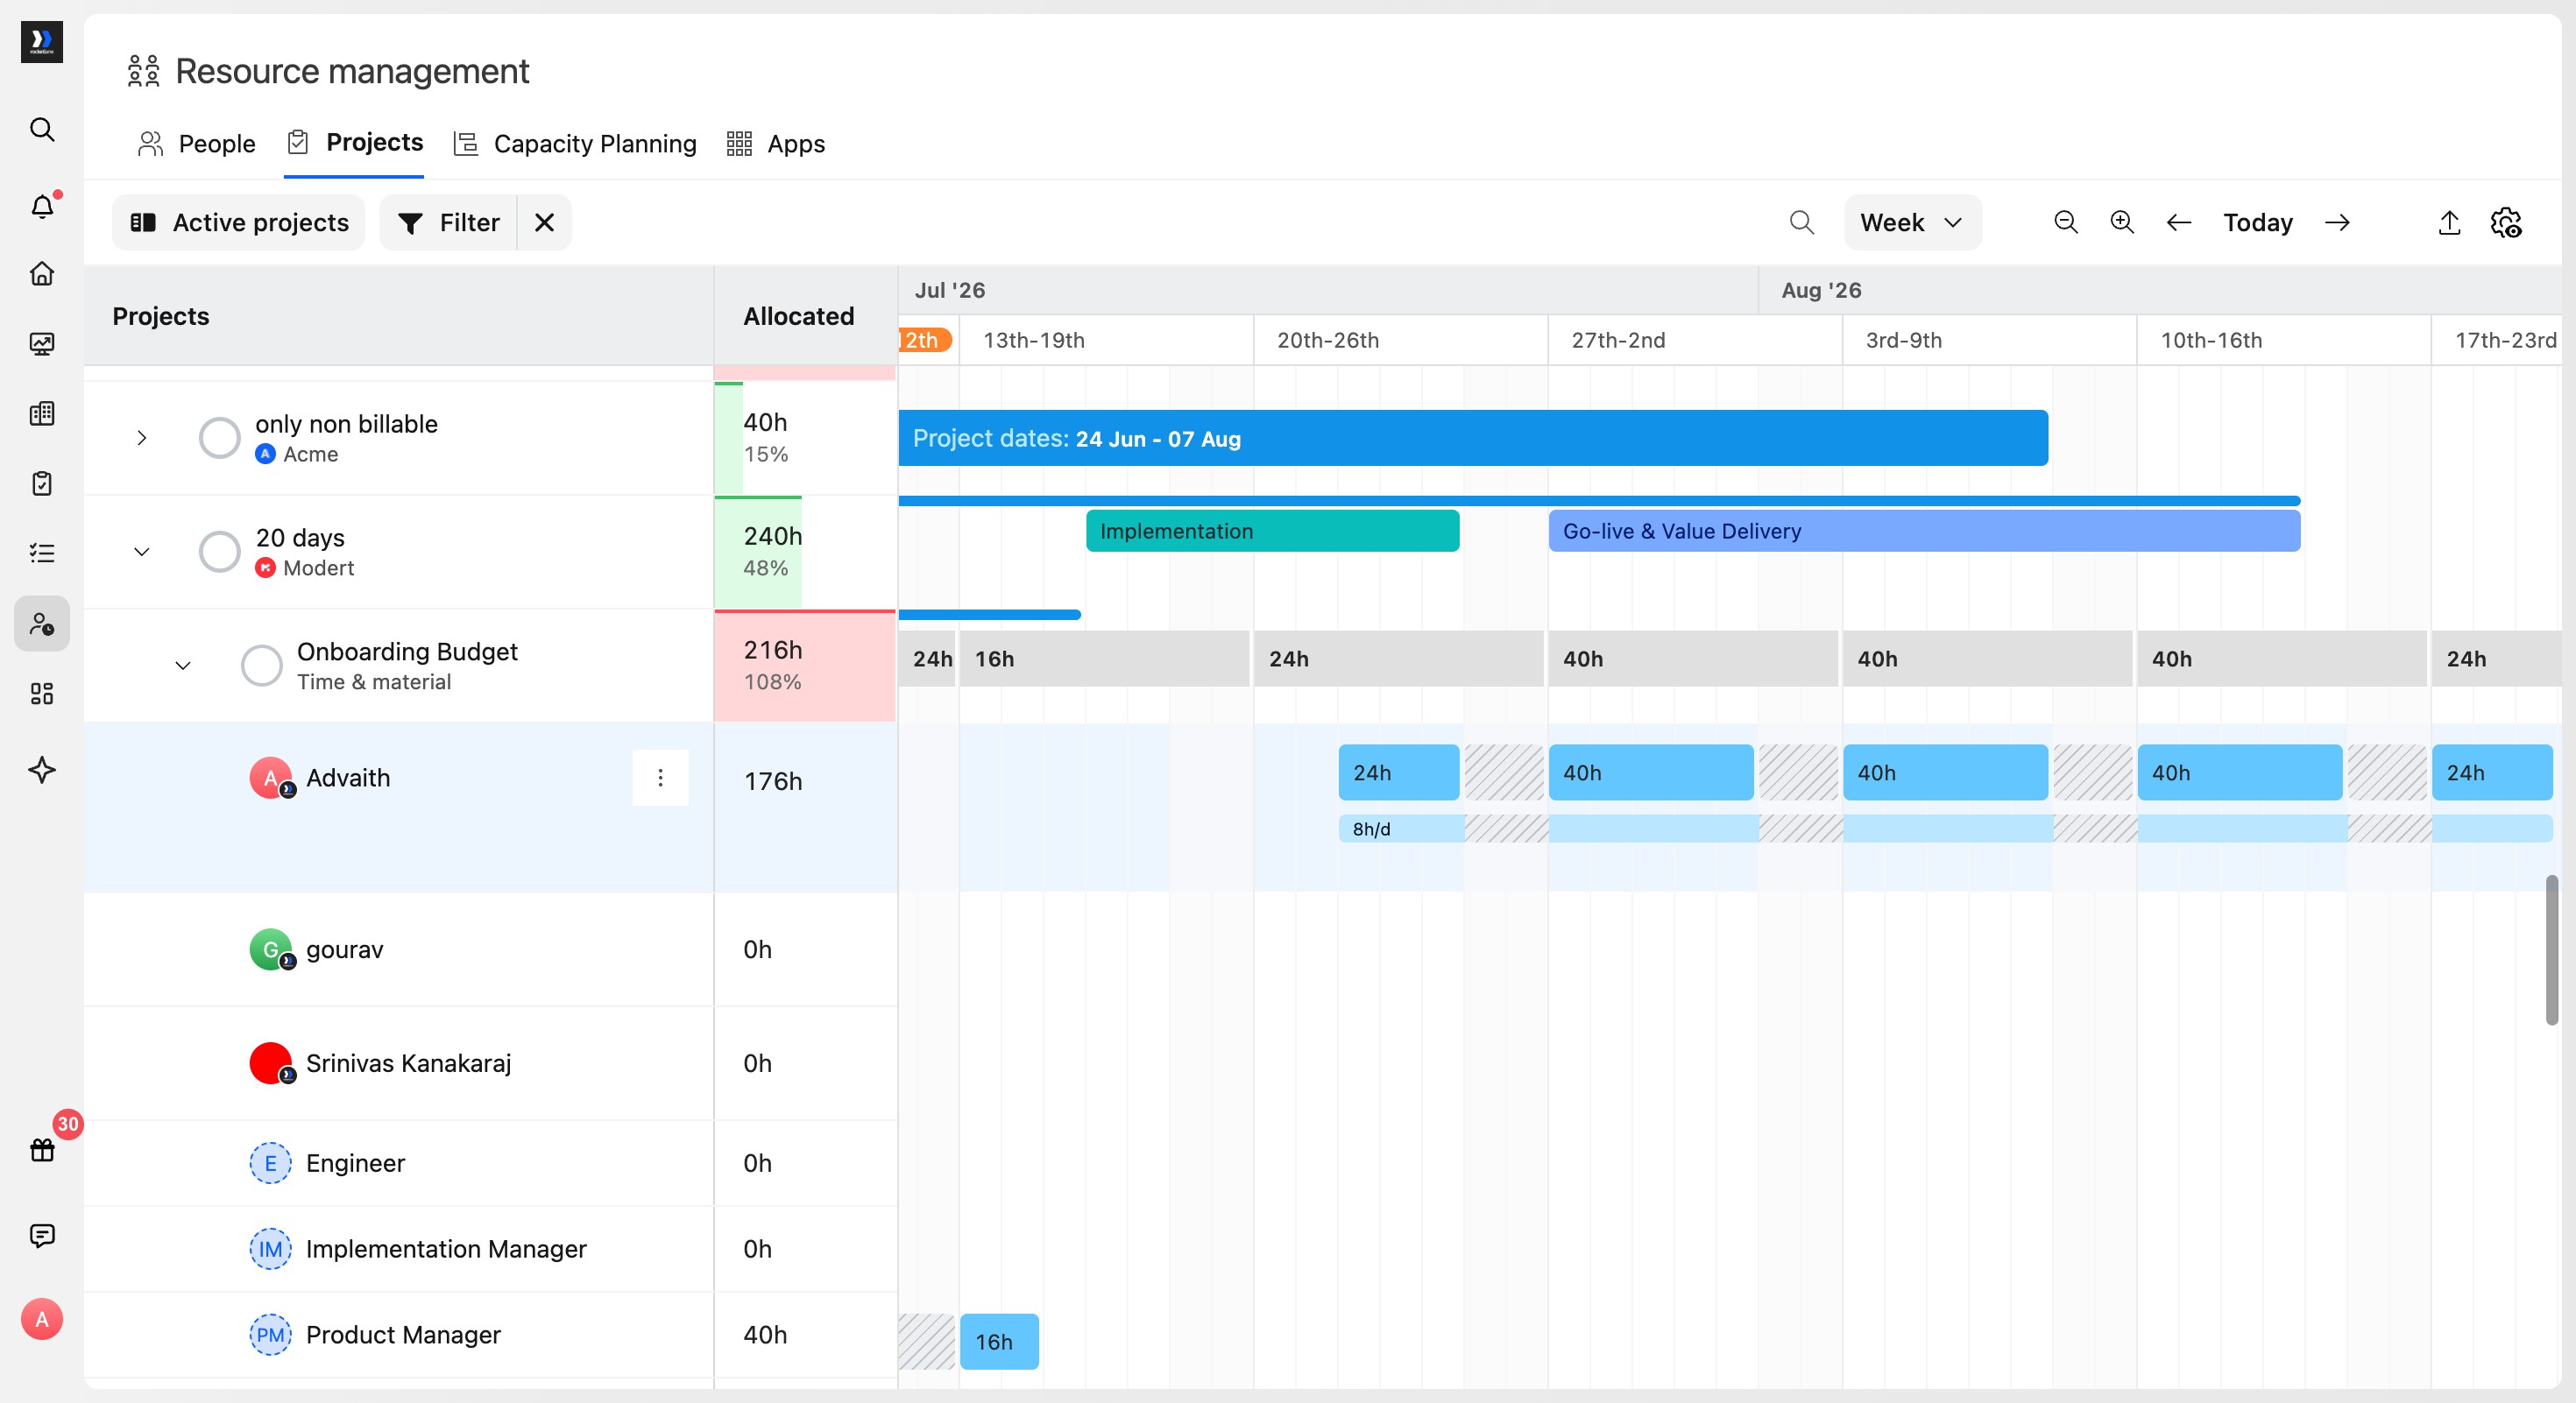Zoom in the timeline
This screenshot has width=2576, height=1403.
[2122, 222]
